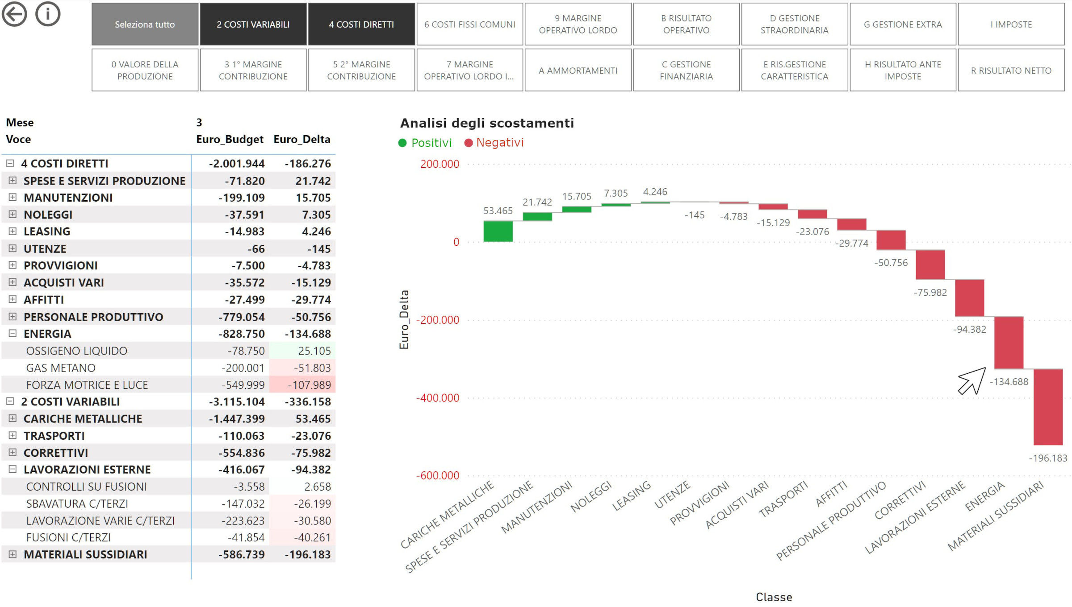Viewport: 1072px width, 607px height.
Task: Expand the MATERIALI SUSSIDIARI row
Action: [13, 554]
